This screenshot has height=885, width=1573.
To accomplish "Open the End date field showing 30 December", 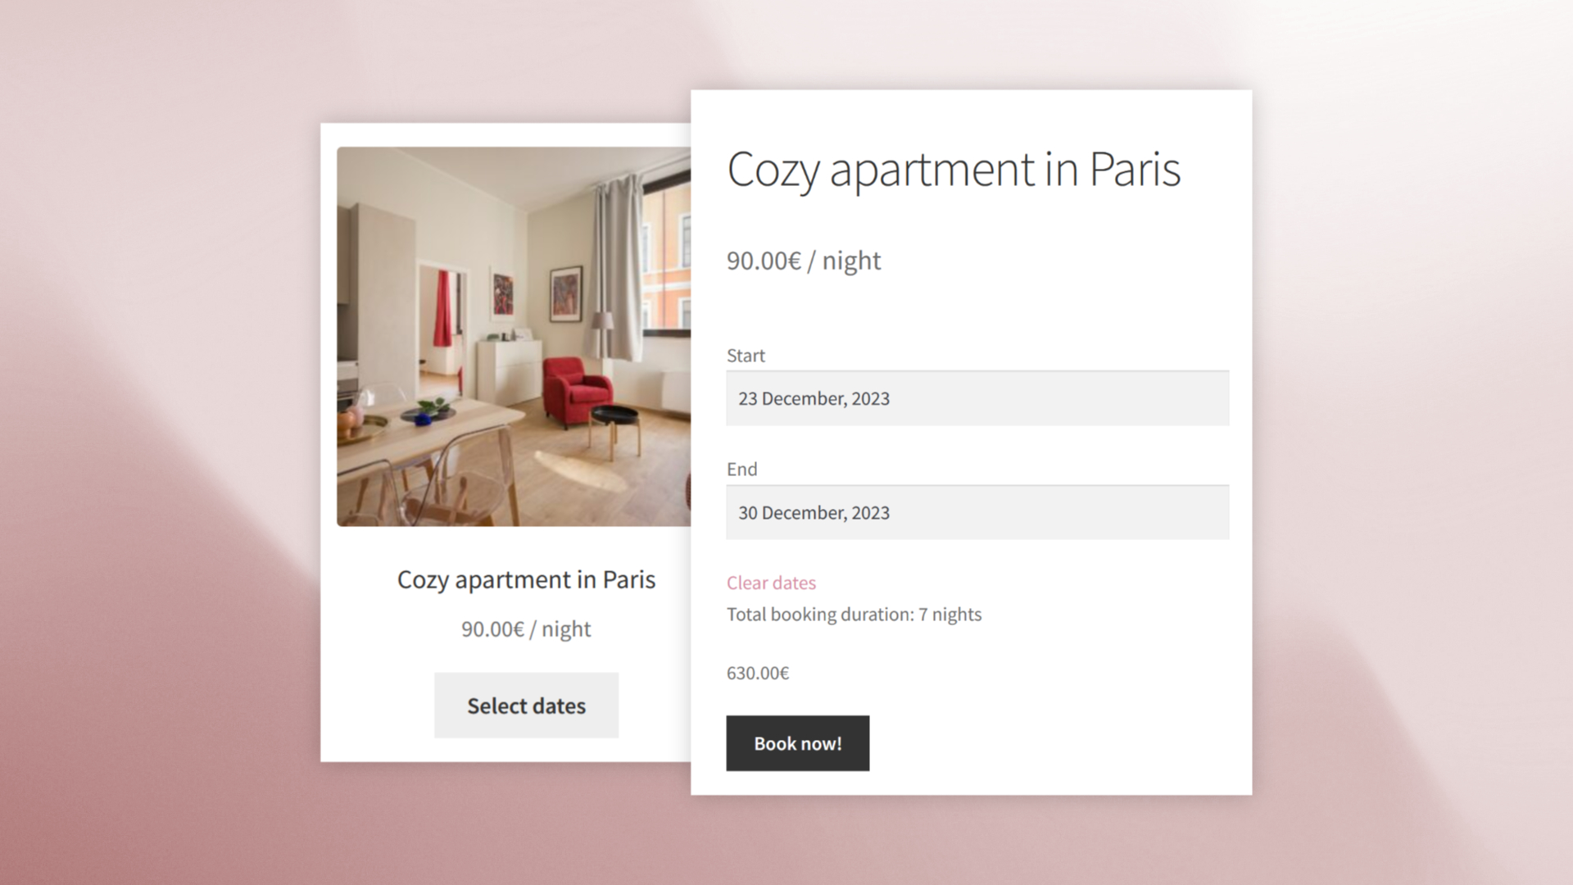I will pyautogui.click(x=977, y=512).
